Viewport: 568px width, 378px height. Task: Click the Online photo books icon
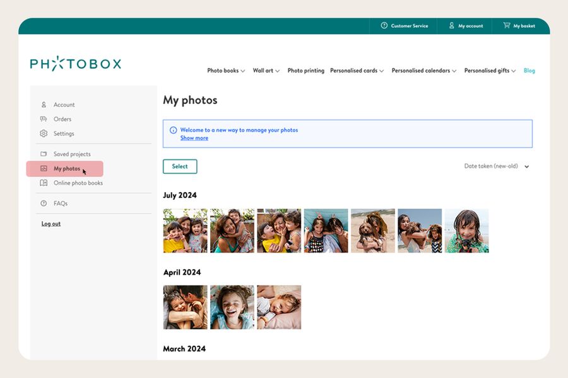point(44,183)
